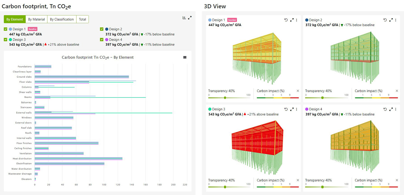Open the chart hamburger menu
The image size is (404, 195).
(185, 57)
